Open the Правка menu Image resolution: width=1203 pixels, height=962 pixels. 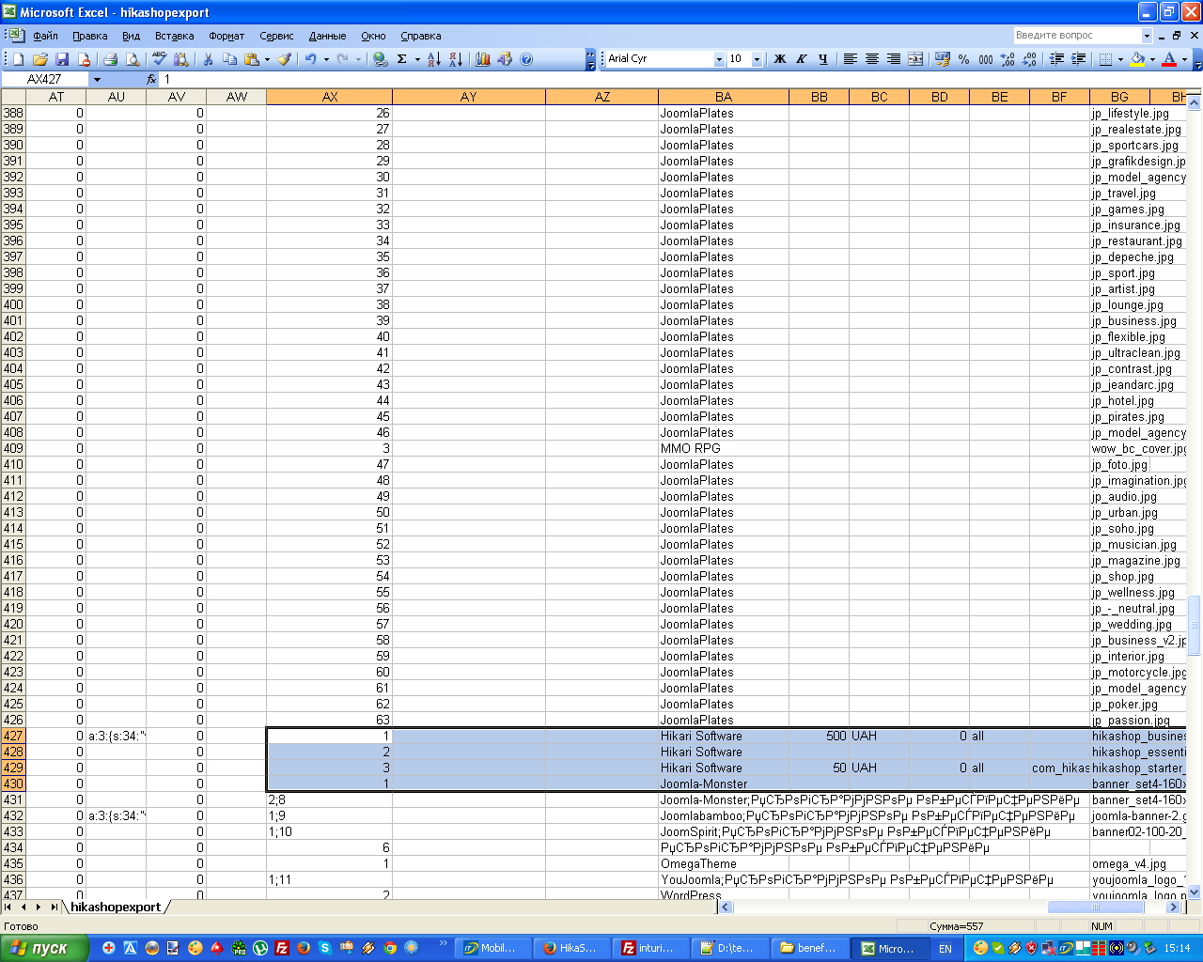pyautogui.click(x=89, y=36)
